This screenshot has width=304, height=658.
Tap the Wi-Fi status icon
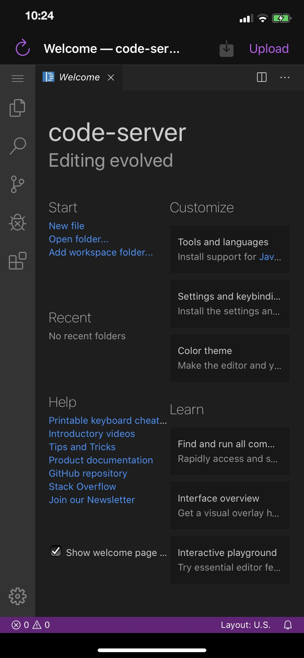263,18
